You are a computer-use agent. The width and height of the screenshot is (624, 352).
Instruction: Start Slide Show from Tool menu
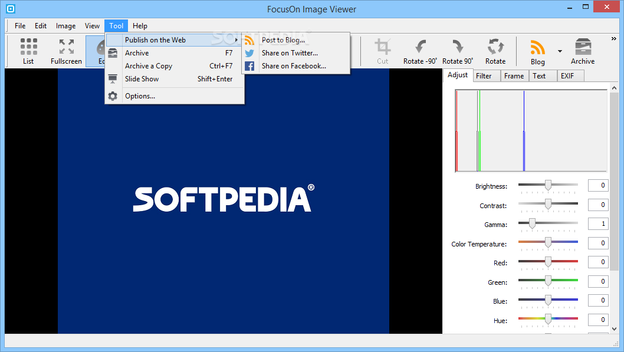[175, 79]
